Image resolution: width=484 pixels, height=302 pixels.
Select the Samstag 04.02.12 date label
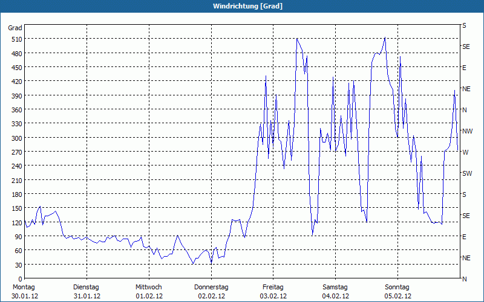pos(335,292)
